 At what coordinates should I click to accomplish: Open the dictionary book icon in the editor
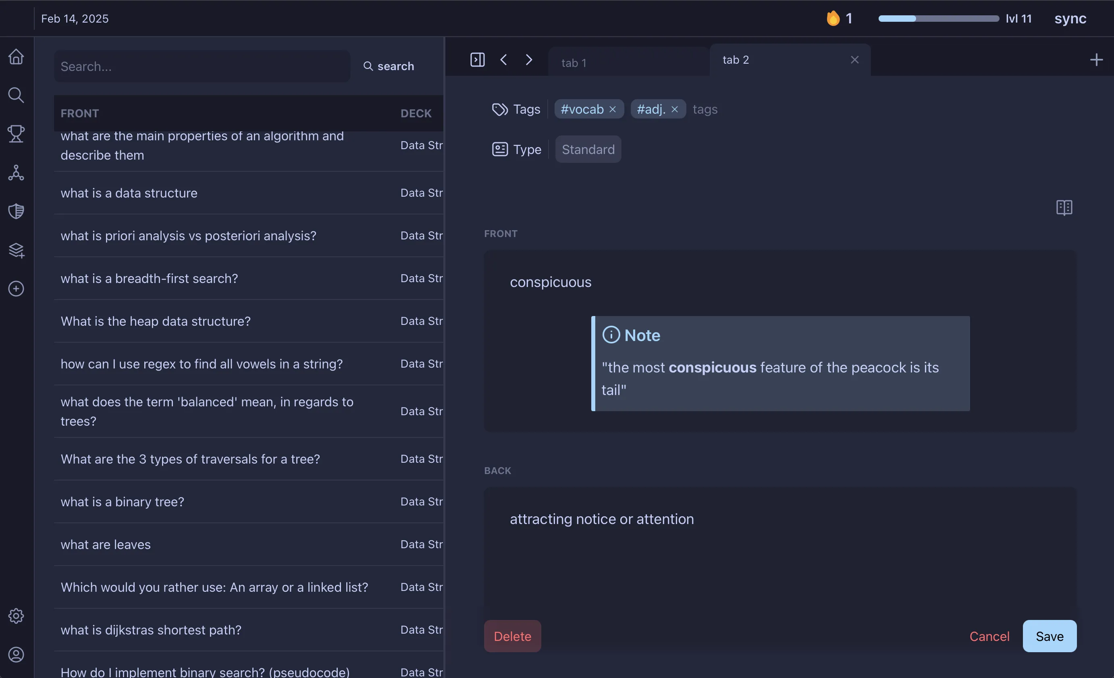[1064, 207]
